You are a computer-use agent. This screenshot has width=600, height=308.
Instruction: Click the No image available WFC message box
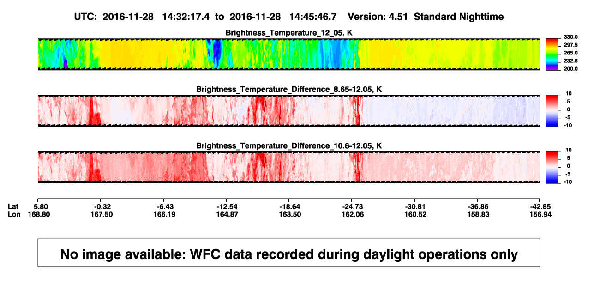289,253
